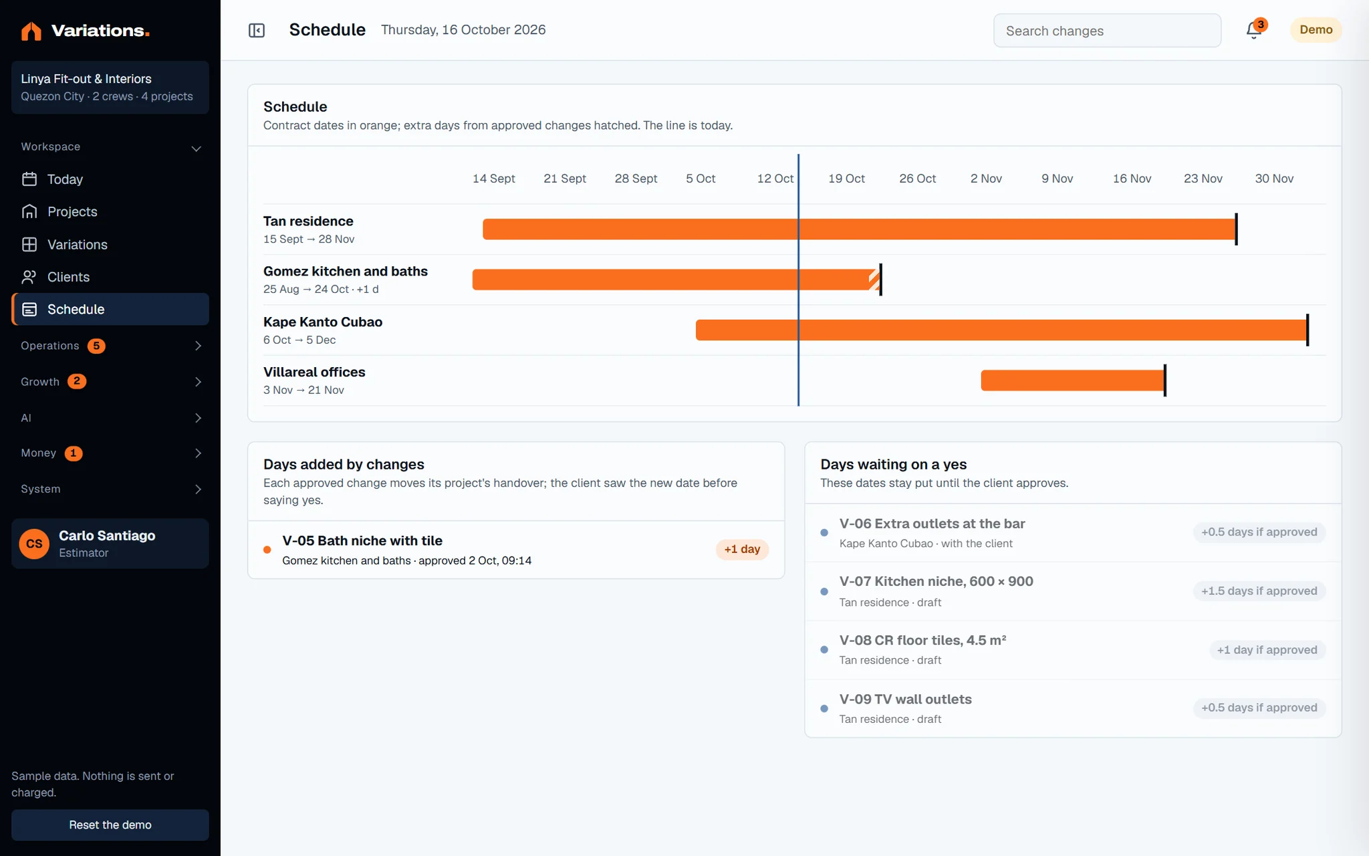Open V-09 TV wall outlets row

(1073, 708)
